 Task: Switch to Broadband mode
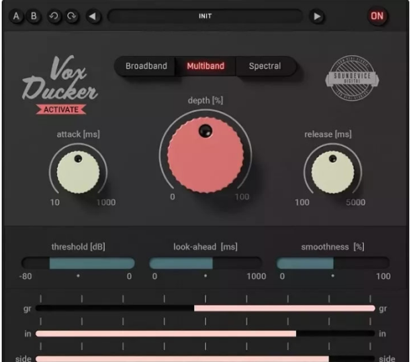pyautogui.click(x=146, y=66)
